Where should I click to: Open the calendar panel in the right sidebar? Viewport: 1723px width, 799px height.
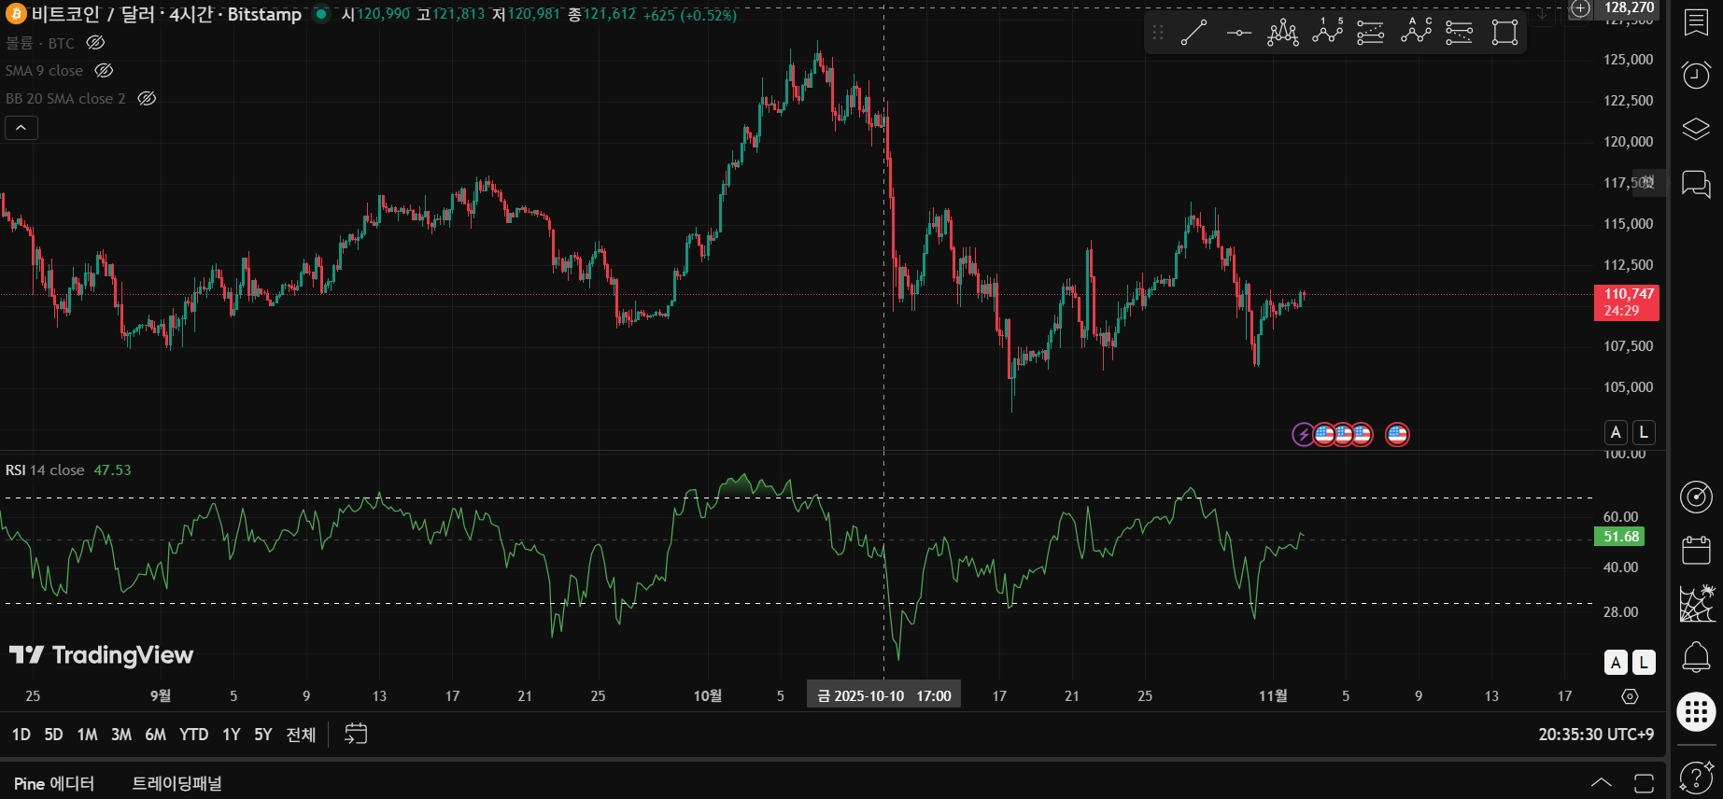point(1696,550)
